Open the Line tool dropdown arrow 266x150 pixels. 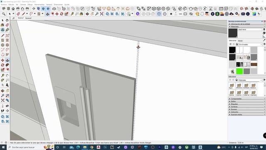tap(27, 14)
